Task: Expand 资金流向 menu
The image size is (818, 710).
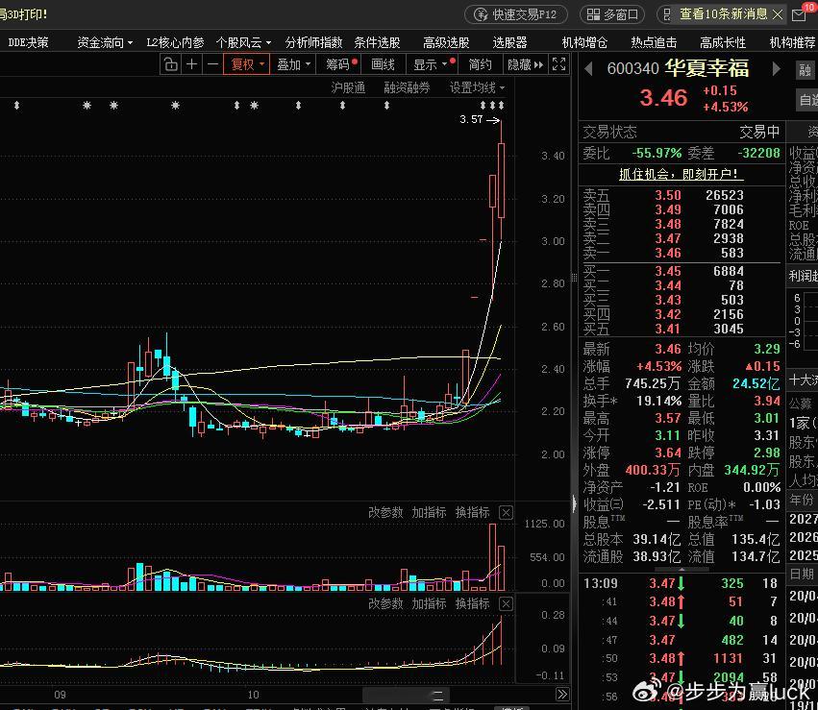Action: (105, 42)
